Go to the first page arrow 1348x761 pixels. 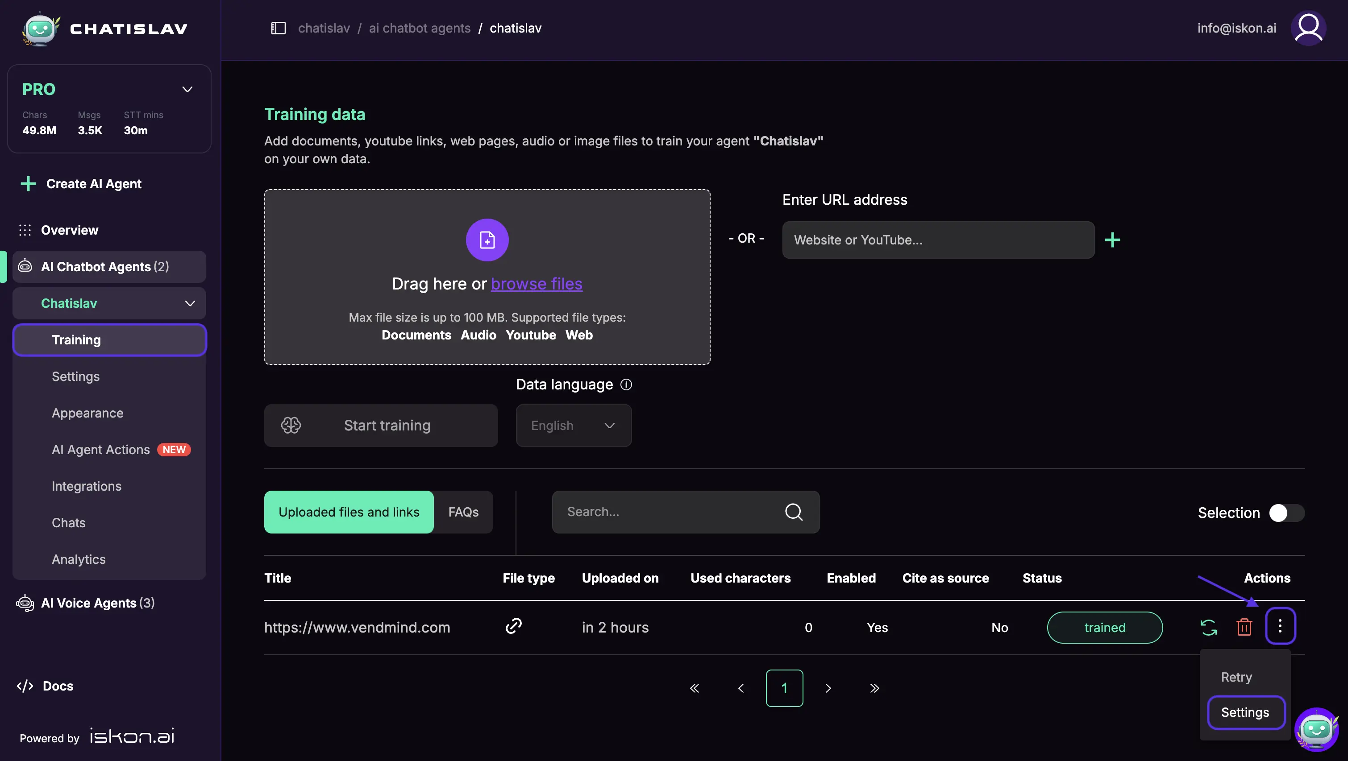coord(695,688)
